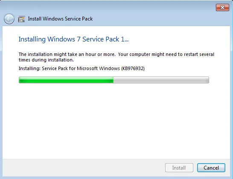The height and width of the screenshot is (179, 233).
Task: Click the gray unfilled progress bar portion
Action: [161, 80]
